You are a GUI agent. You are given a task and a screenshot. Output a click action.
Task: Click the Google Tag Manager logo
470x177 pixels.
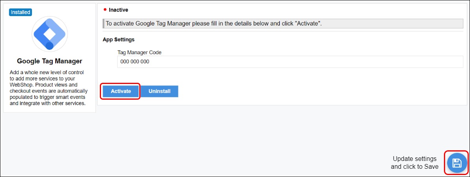pyautogui.click(x=49, y=34)
